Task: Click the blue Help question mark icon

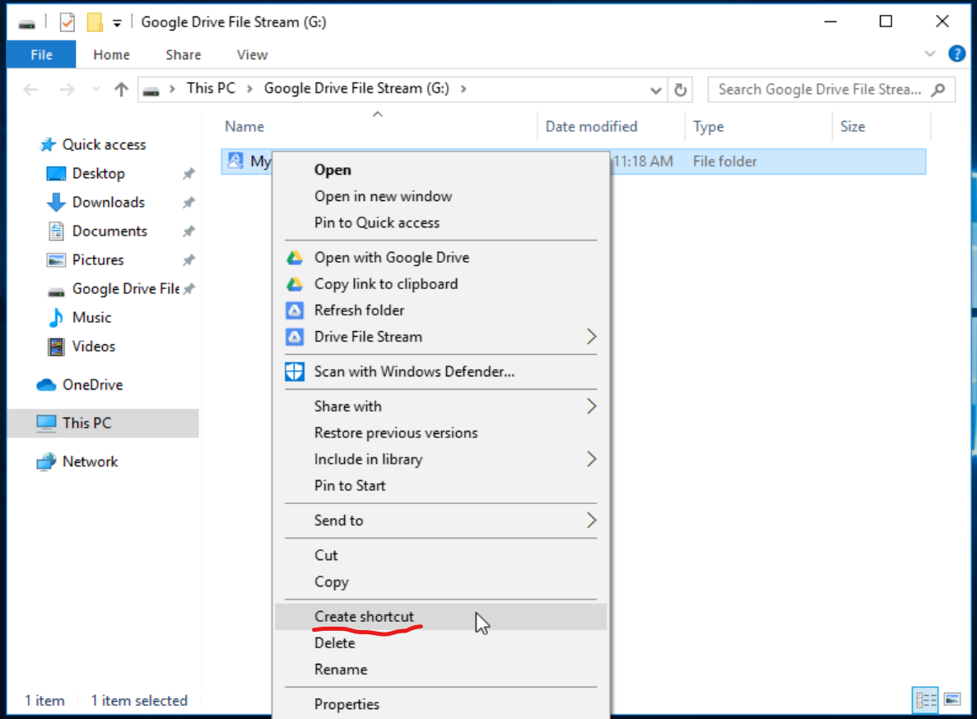Action: coord(956,54)
